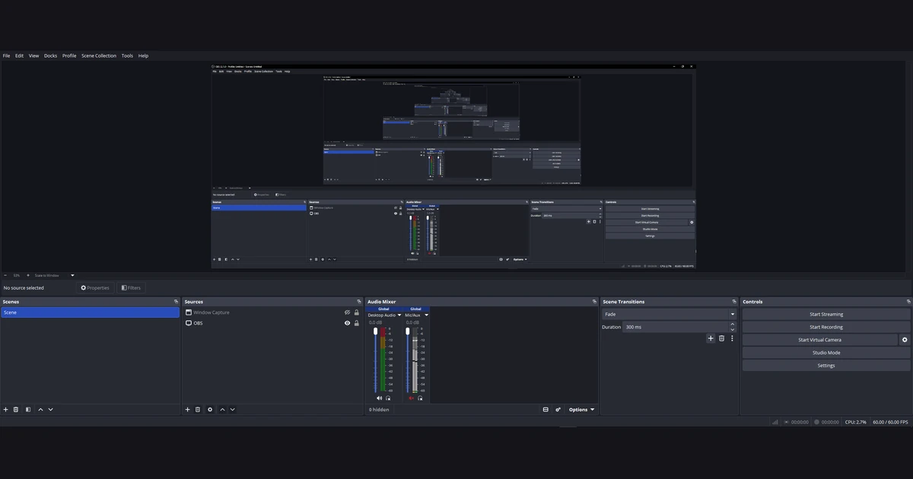
Task: Adjust the Mic/Aux volume slider
Action: pos(407,360)
